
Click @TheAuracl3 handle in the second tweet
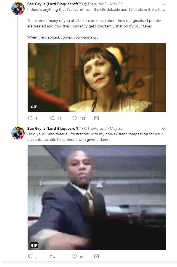tap(95, 128)
